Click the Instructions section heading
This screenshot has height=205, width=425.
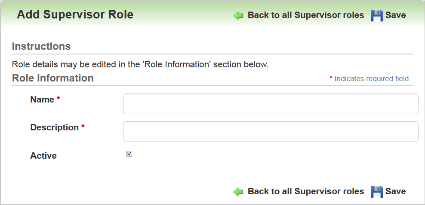click(x=41, y=46)
